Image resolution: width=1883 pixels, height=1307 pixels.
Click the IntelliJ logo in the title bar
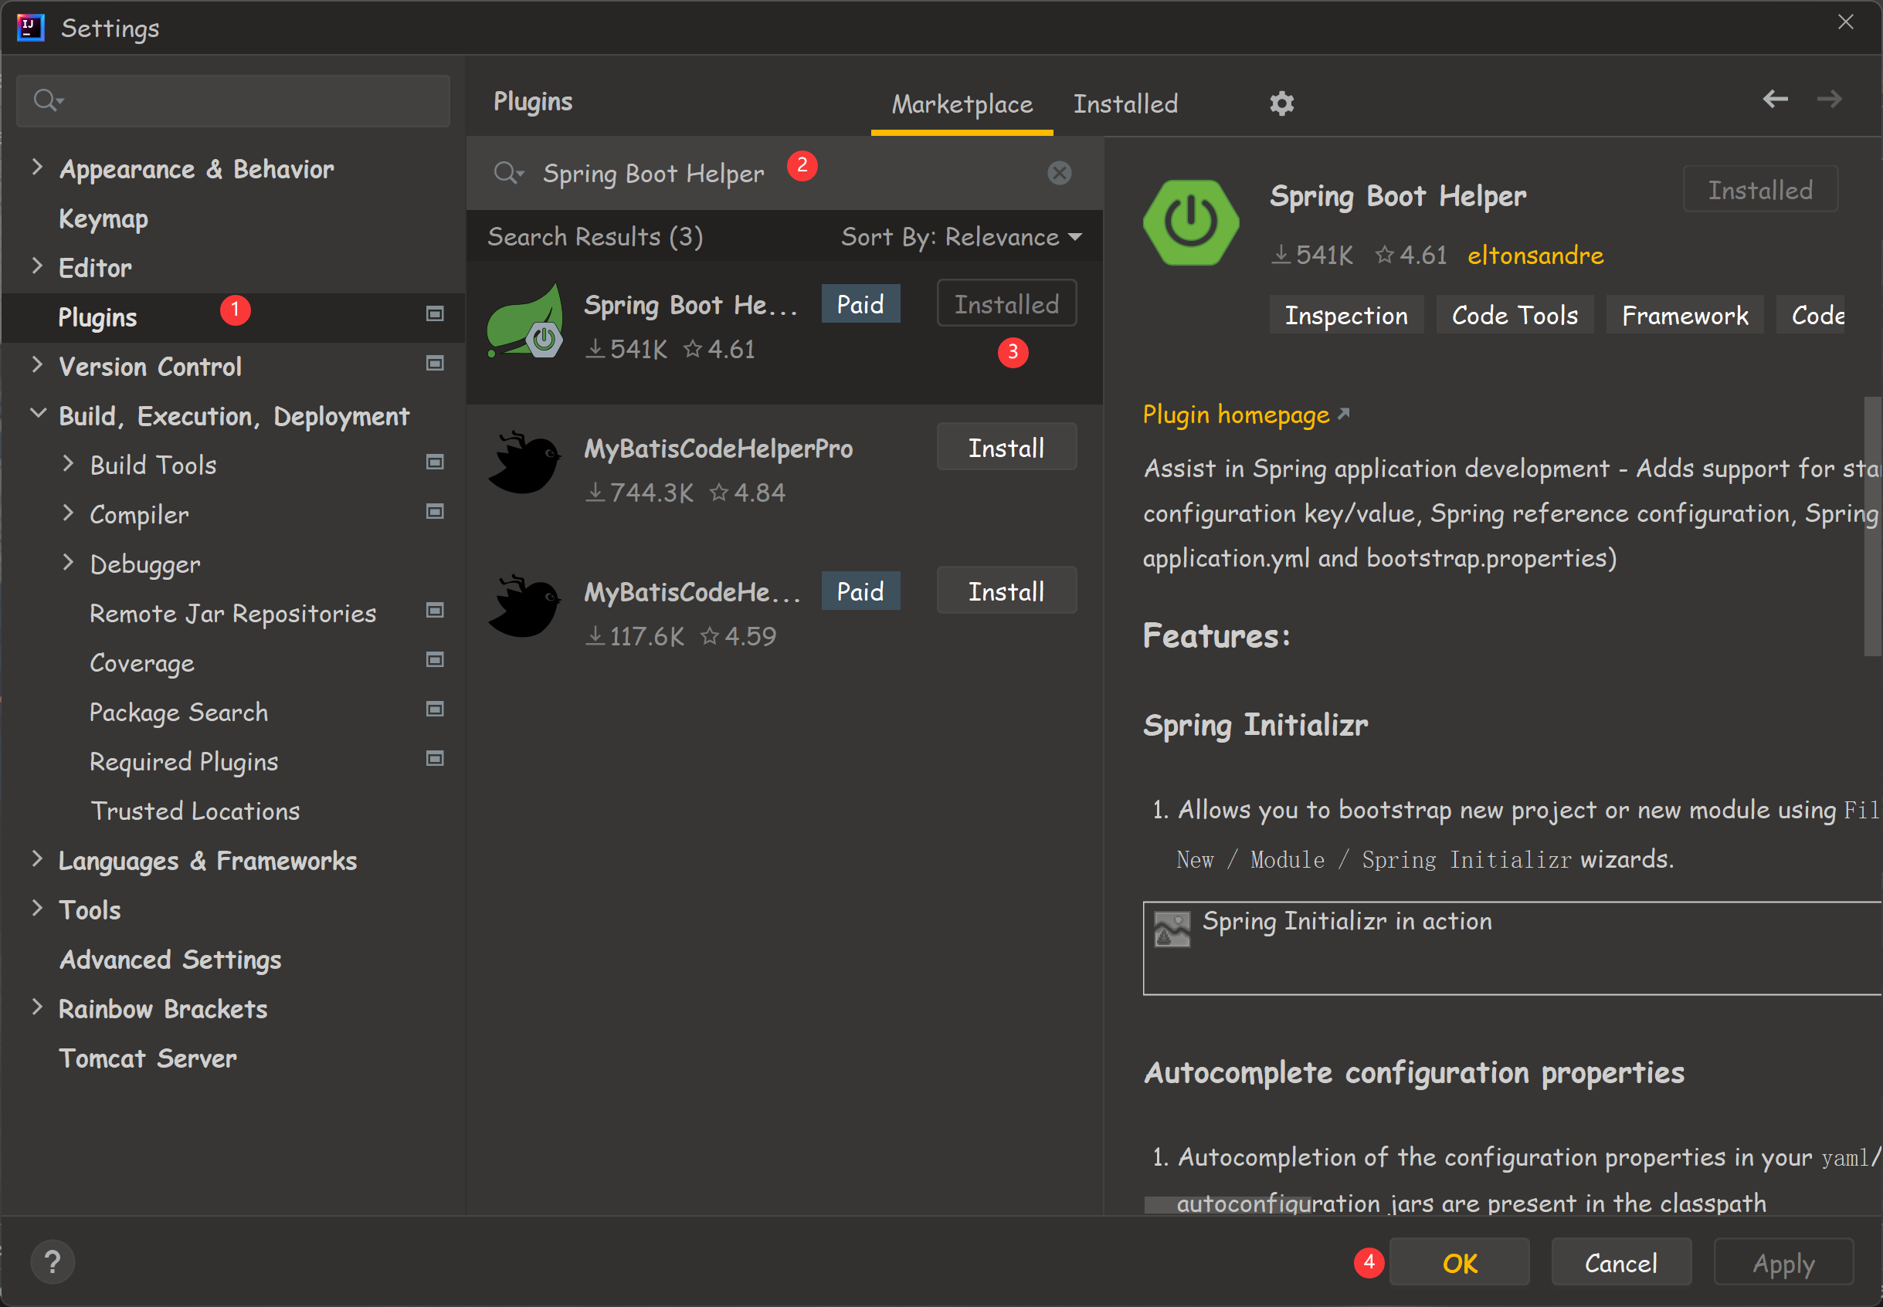coord(30,27)
